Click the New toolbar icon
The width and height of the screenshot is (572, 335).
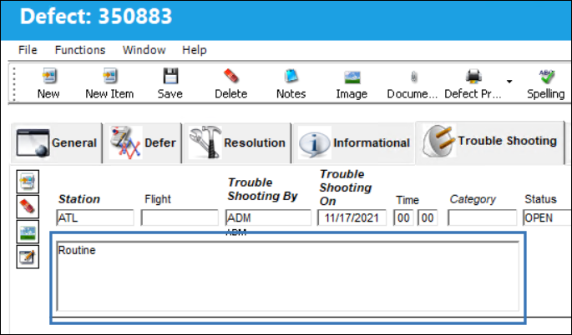[48, 77]
